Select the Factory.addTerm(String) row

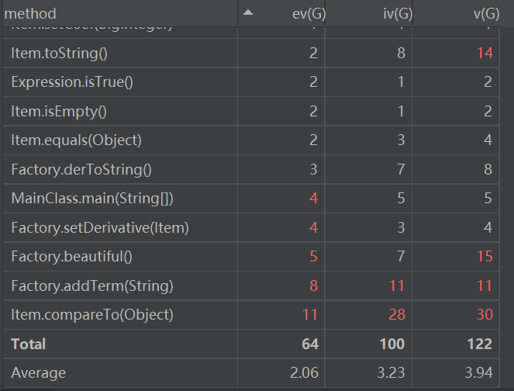pyautogui.click(x=92, y=286)
